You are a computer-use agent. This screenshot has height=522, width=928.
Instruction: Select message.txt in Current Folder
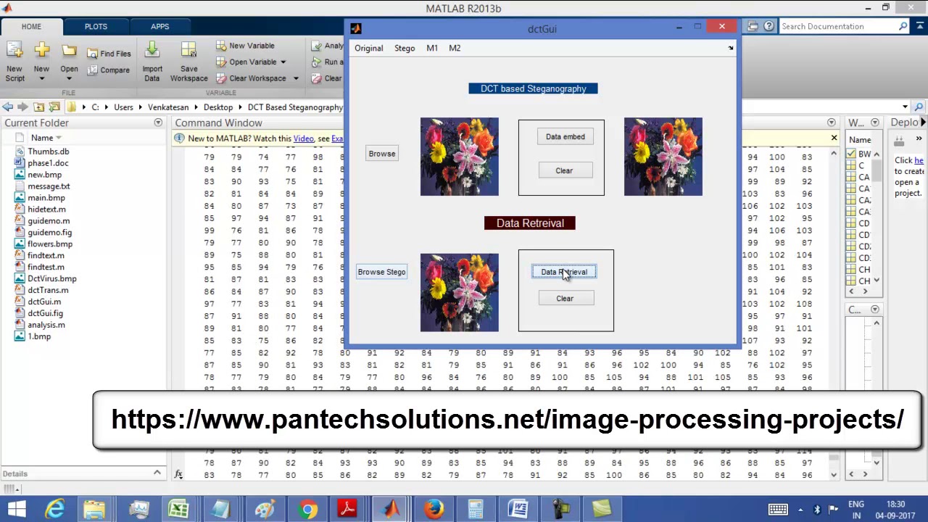coord(49,186)
